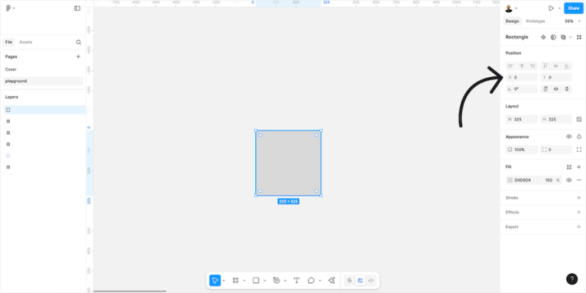Align selection to left
The width and height of the screenshot is (586, 293).
[511, 66]
